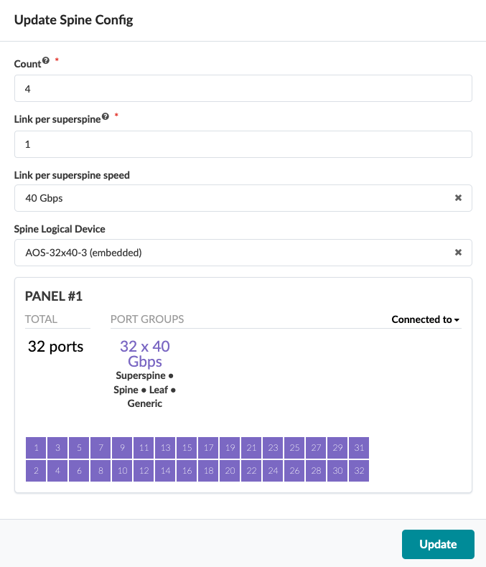This screenshot has width=486, height=567.
Task: Select port 25 in the panel
Action: (x=294, y=448)
